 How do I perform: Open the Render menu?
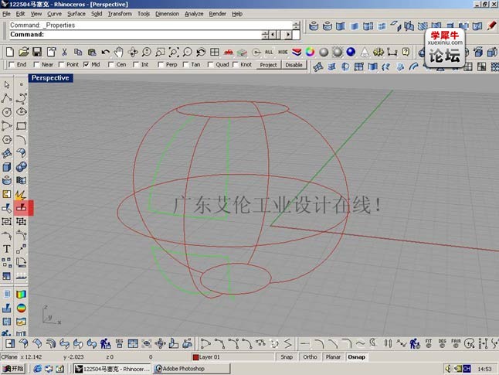pyautogui.click(x=217, y=14)
